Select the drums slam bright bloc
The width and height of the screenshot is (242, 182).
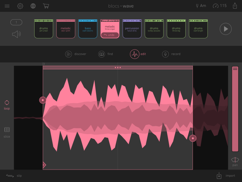[198, 29]
